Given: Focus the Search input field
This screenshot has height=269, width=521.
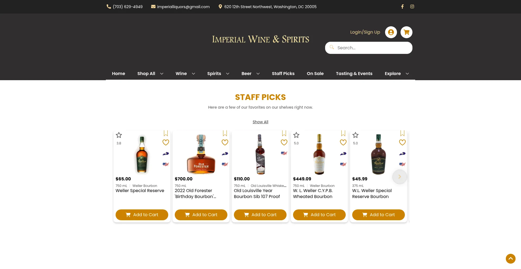Looking at the screenshot, I should pyautogui.click(x=372, y=48).
